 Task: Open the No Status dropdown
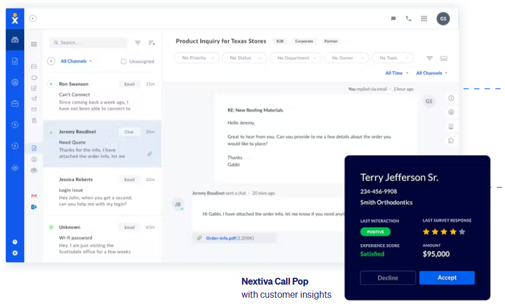pyautogui.click(x=244, y=58)
